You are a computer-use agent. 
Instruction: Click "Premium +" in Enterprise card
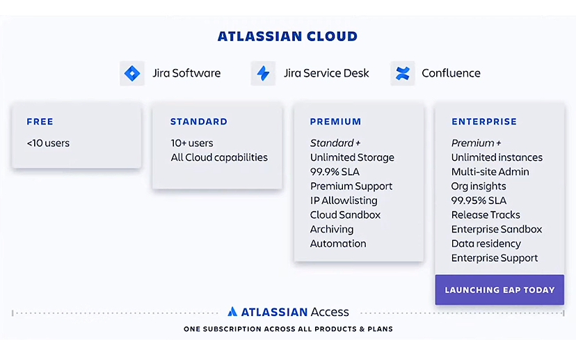(476, 143)
